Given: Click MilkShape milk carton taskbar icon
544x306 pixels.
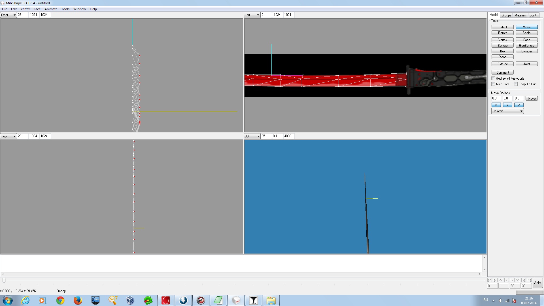Looking at the screenshot, I should (x=236, y=300).
